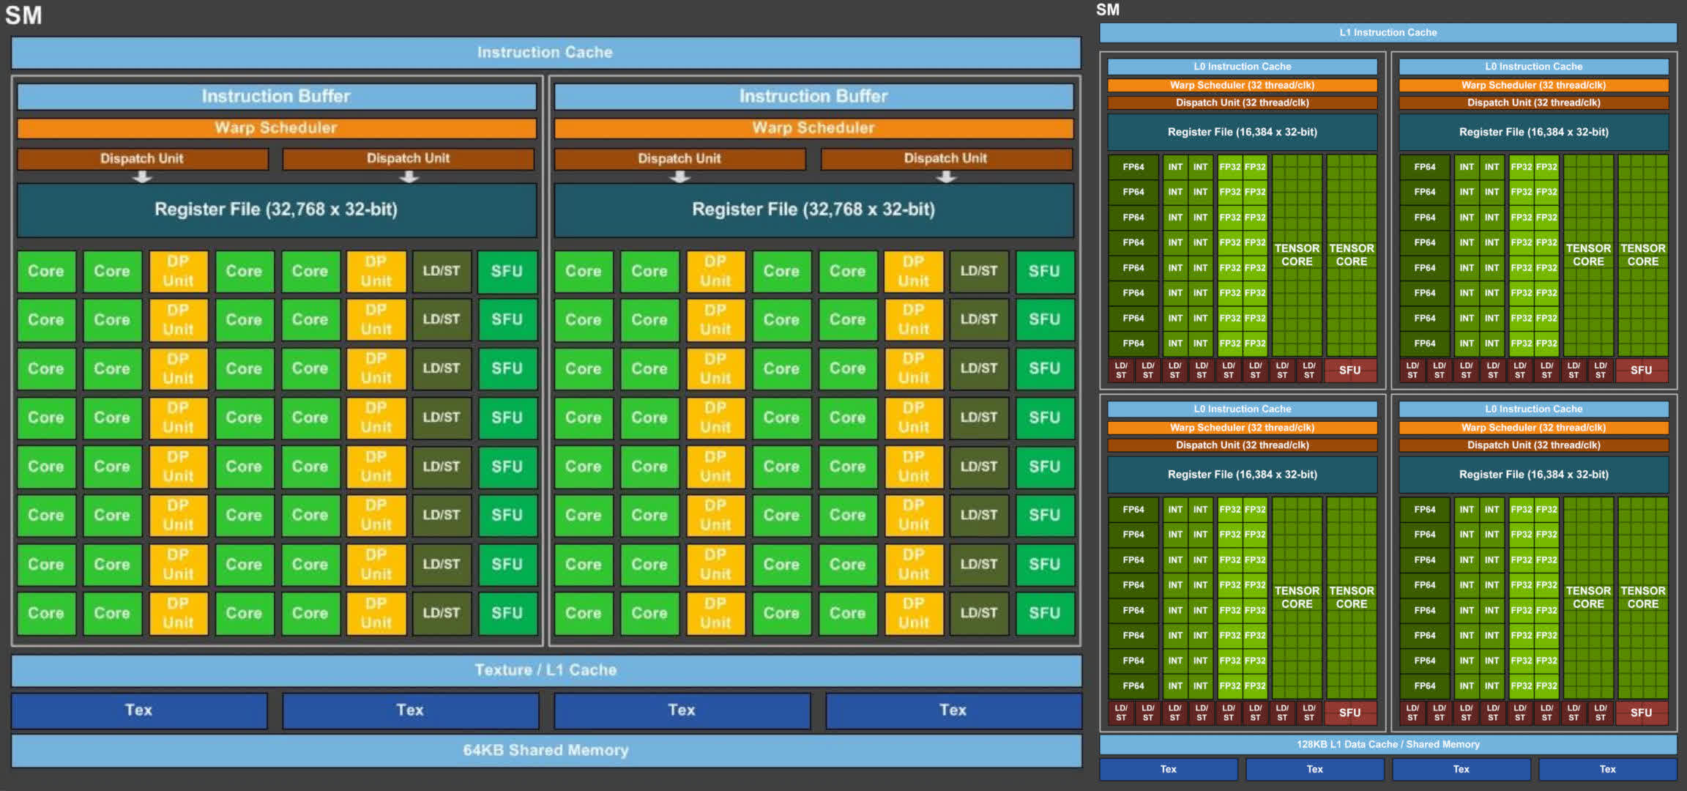This screenshot has width=1687, height=791.
Task: Click the L1 Instruction Cache bar
Action: pos(1388,32)
